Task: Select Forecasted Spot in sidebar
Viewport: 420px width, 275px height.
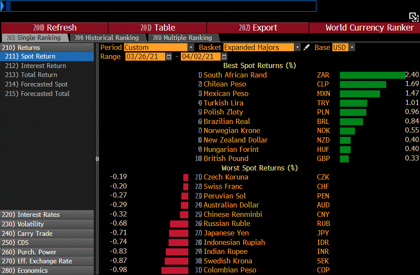Action: [44, 84]
